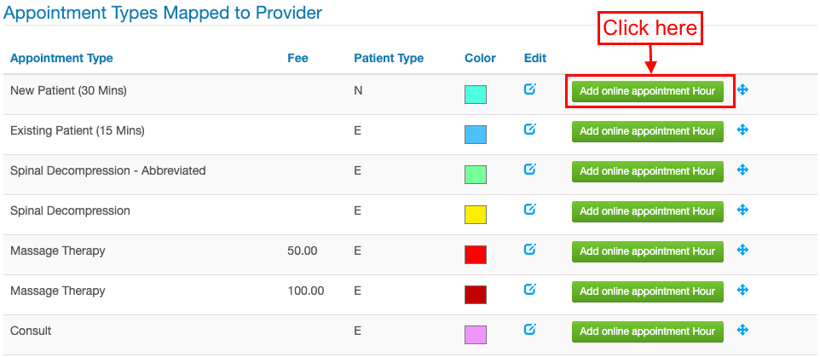This screenshot has width=820, height=357.
Task: Add online appointment hour for Consult
Action: [x=648, y=331]
